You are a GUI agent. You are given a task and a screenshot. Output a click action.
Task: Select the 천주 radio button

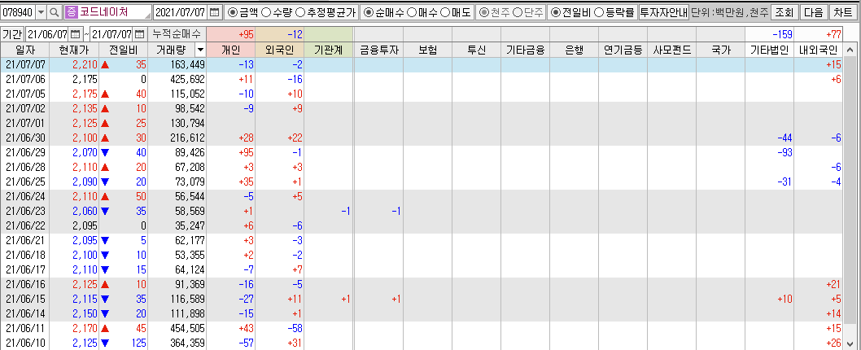point(483,12)
